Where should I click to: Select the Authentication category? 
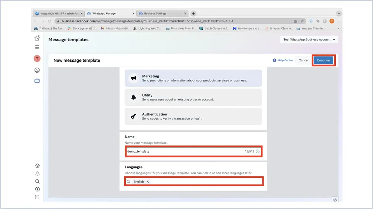[193, 116]
